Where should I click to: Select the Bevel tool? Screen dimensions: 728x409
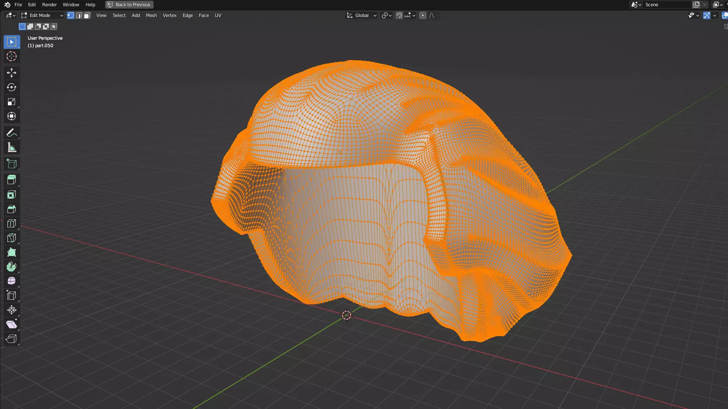[11, 209]
